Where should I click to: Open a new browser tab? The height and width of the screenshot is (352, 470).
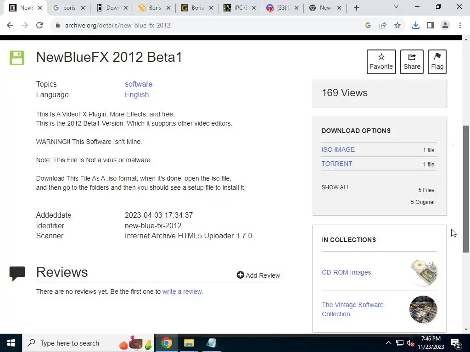356,8
